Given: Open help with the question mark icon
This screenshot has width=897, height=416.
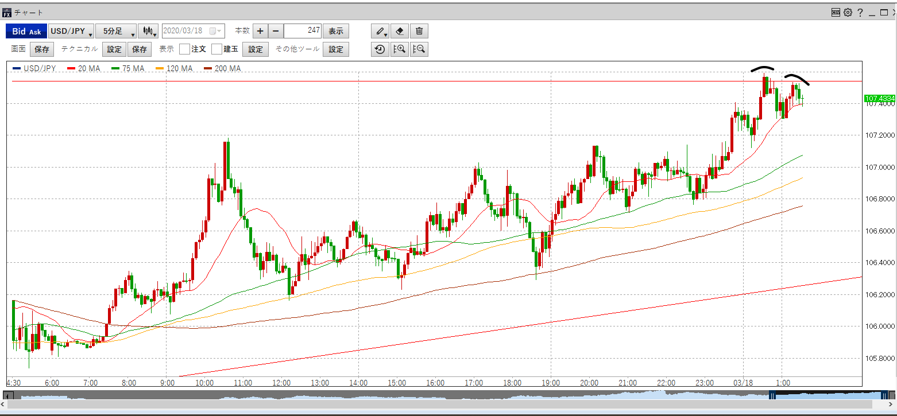Looking at the screenshot, I should 860,12.
